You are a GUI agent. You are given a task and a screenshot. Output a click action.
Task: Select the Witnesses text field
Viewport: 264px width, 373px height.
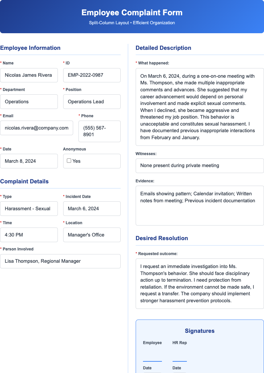pyautogui.click(x=199, y=165)
